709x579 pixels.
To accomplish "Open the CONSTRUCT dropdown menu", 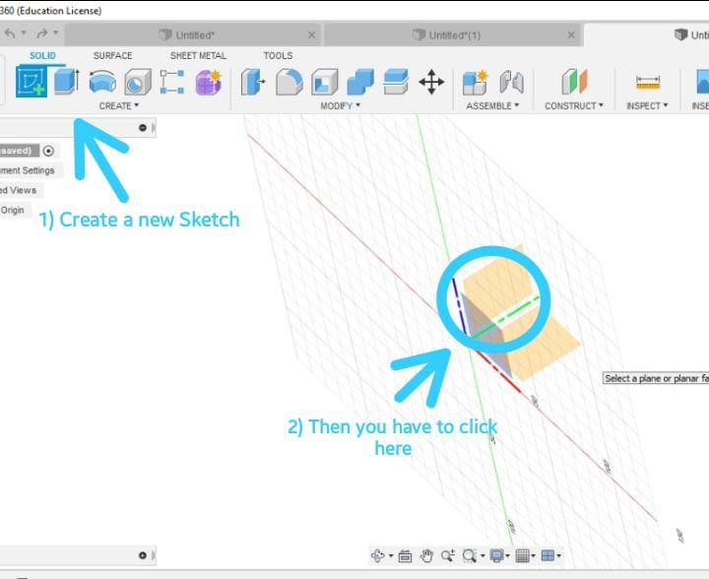I will point(574,105).
